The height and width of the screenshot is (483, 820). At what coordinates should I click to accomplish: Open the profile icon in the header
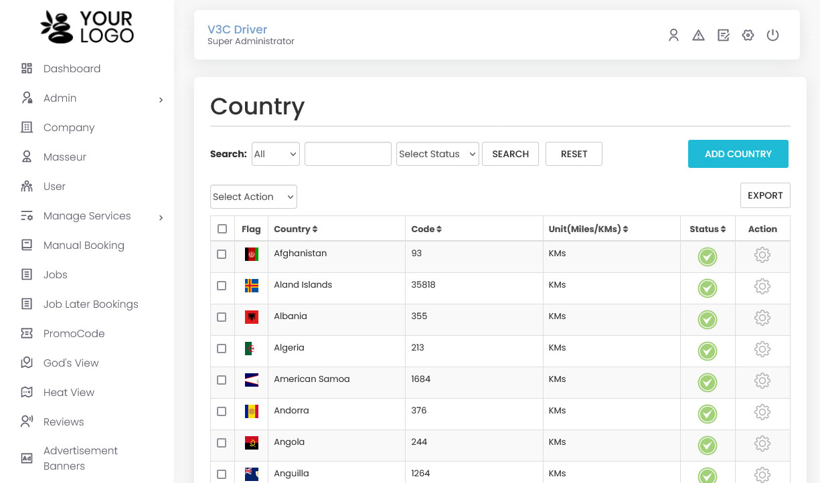coord(673,35)
